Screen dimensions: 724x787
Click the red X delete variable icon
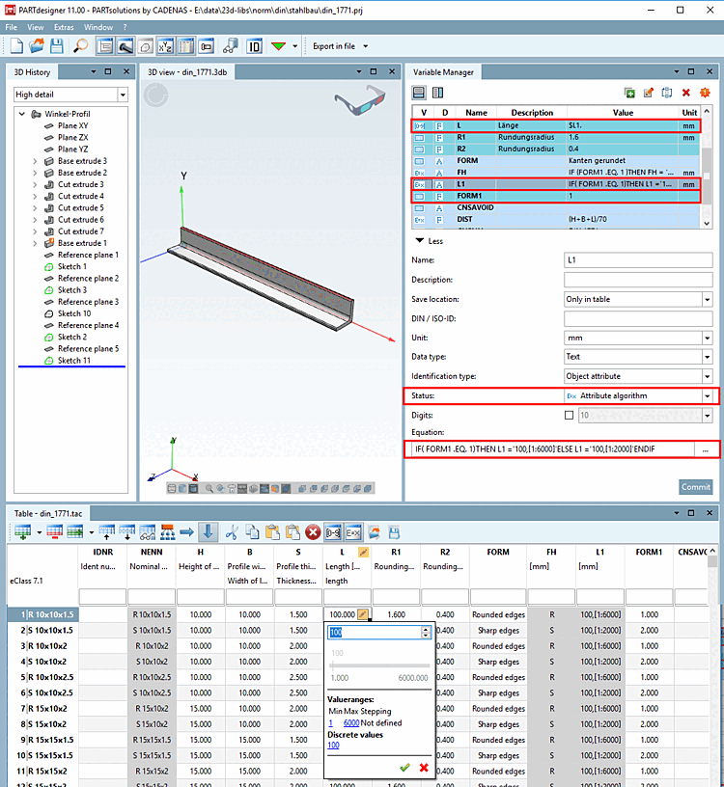[x=686, y=93]
